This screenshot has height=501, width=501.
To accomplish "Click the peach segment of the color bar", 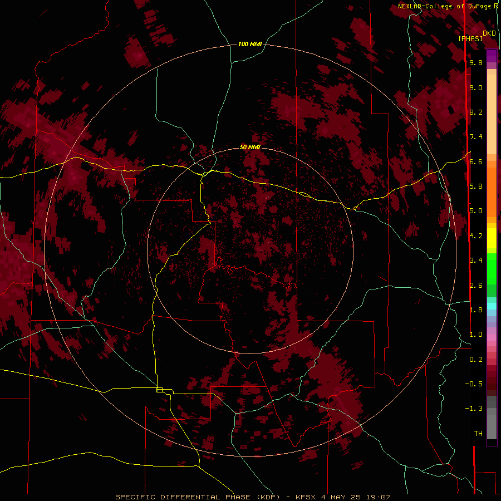I will (x=492, y=114).
